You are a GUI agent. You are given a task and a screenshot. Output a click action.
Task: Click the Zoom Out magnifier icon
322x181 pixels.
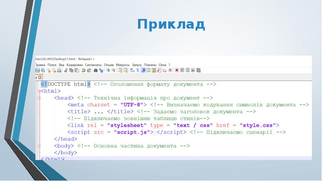113,70
